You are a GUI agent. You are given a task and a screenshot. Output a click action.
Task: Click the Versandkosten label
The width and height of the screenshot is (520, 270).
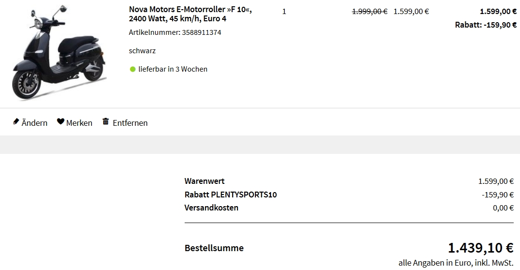pyautogui.click(x=211, y=208)
